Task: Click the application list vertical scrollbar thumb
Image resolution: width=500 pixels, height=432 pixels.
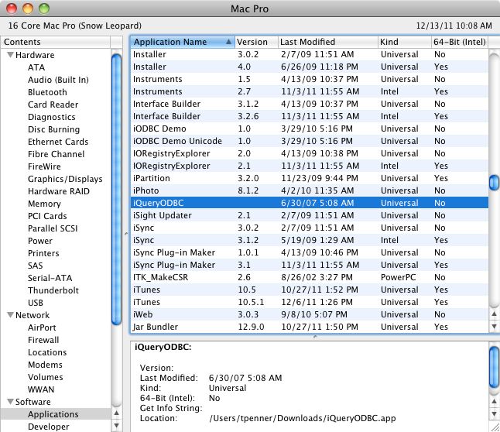Action: pos(494,183)
